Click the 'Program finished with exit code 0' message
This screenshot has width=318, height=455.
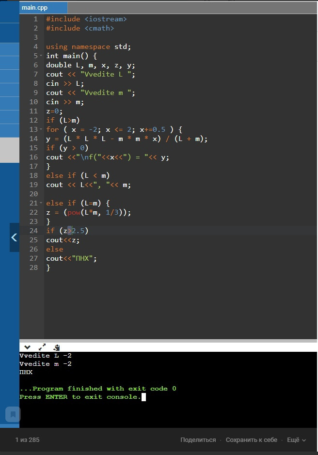pos(98,389)
